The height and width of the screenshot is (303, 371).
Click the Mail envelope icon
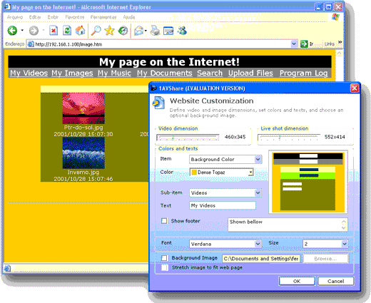point(139,31)
